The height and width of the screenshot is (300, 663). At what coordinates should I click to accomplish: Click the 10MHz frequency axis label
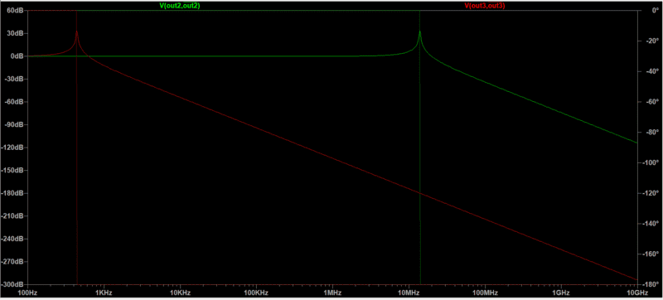[409, 293]
